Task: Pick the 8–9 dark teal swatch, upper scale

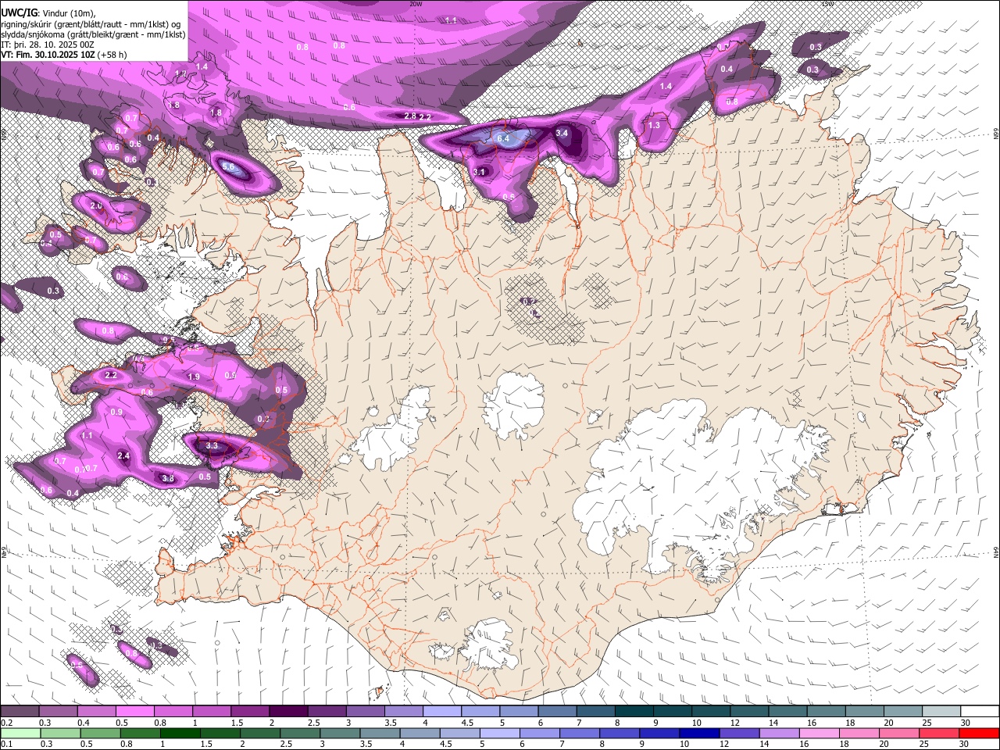Action: tap(634, 712)
